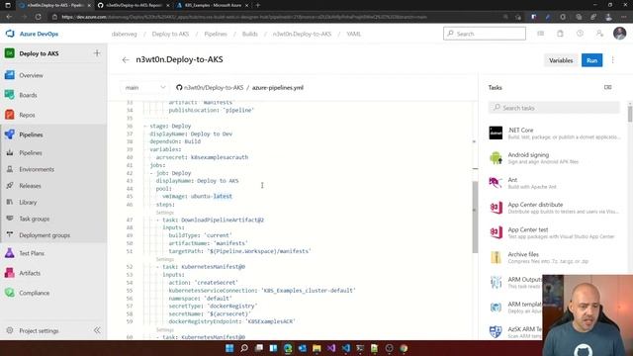The height and width of the screenshot is (356, 633).
Task: Open File Explorer from taskbar
Action: click(316, 348)
